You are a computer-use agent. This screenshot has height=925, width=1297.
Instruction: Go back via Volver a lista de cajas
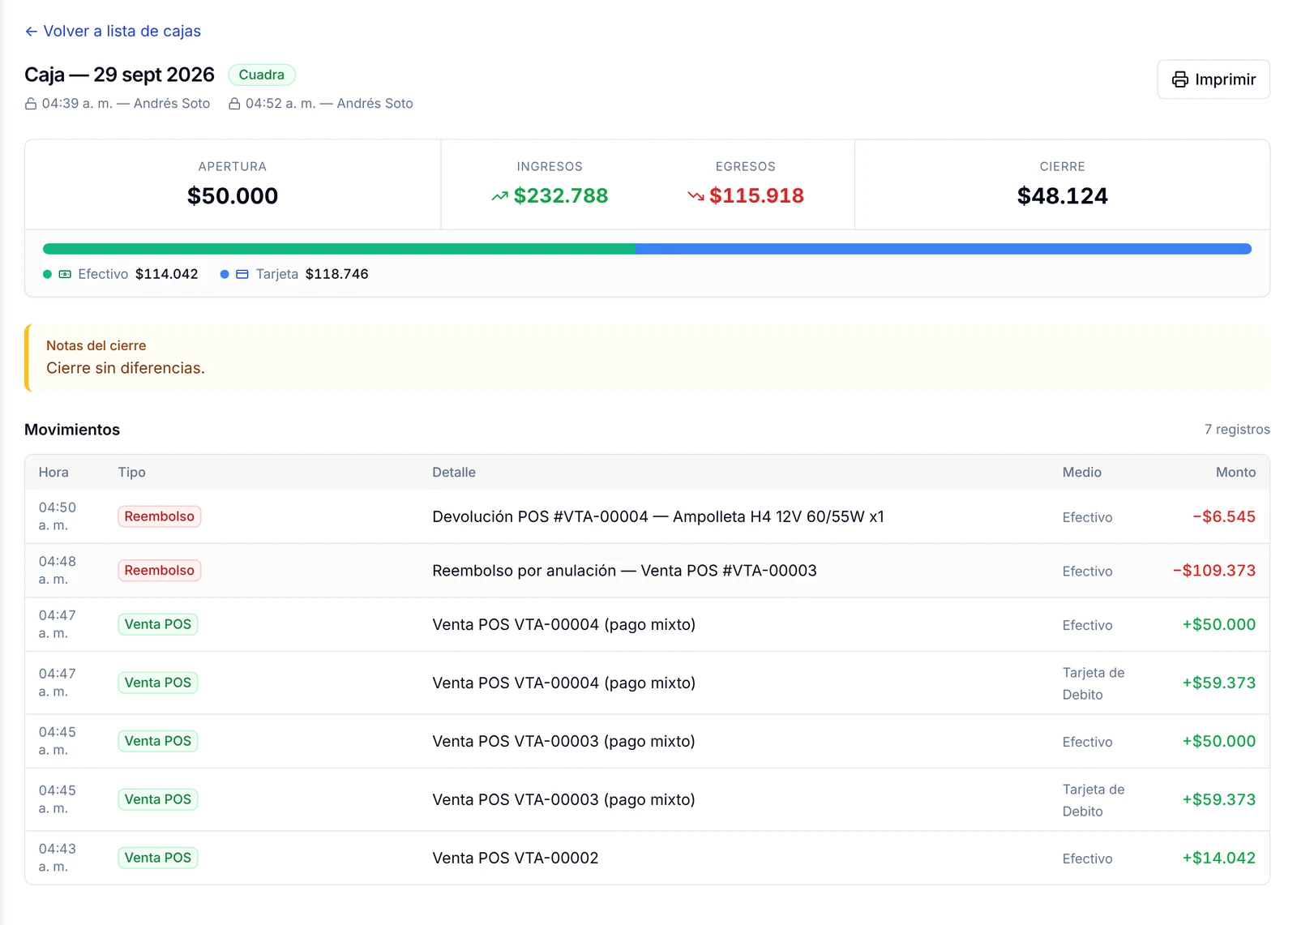coord(113,32)
